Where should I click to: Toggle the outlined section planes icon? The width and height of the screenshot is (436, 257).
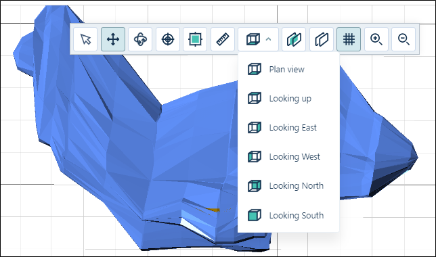(322, 39)
